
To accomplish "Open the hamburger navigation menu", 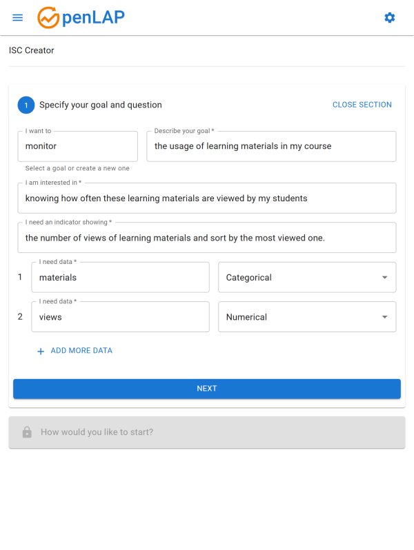I will (x=18, y=17).
